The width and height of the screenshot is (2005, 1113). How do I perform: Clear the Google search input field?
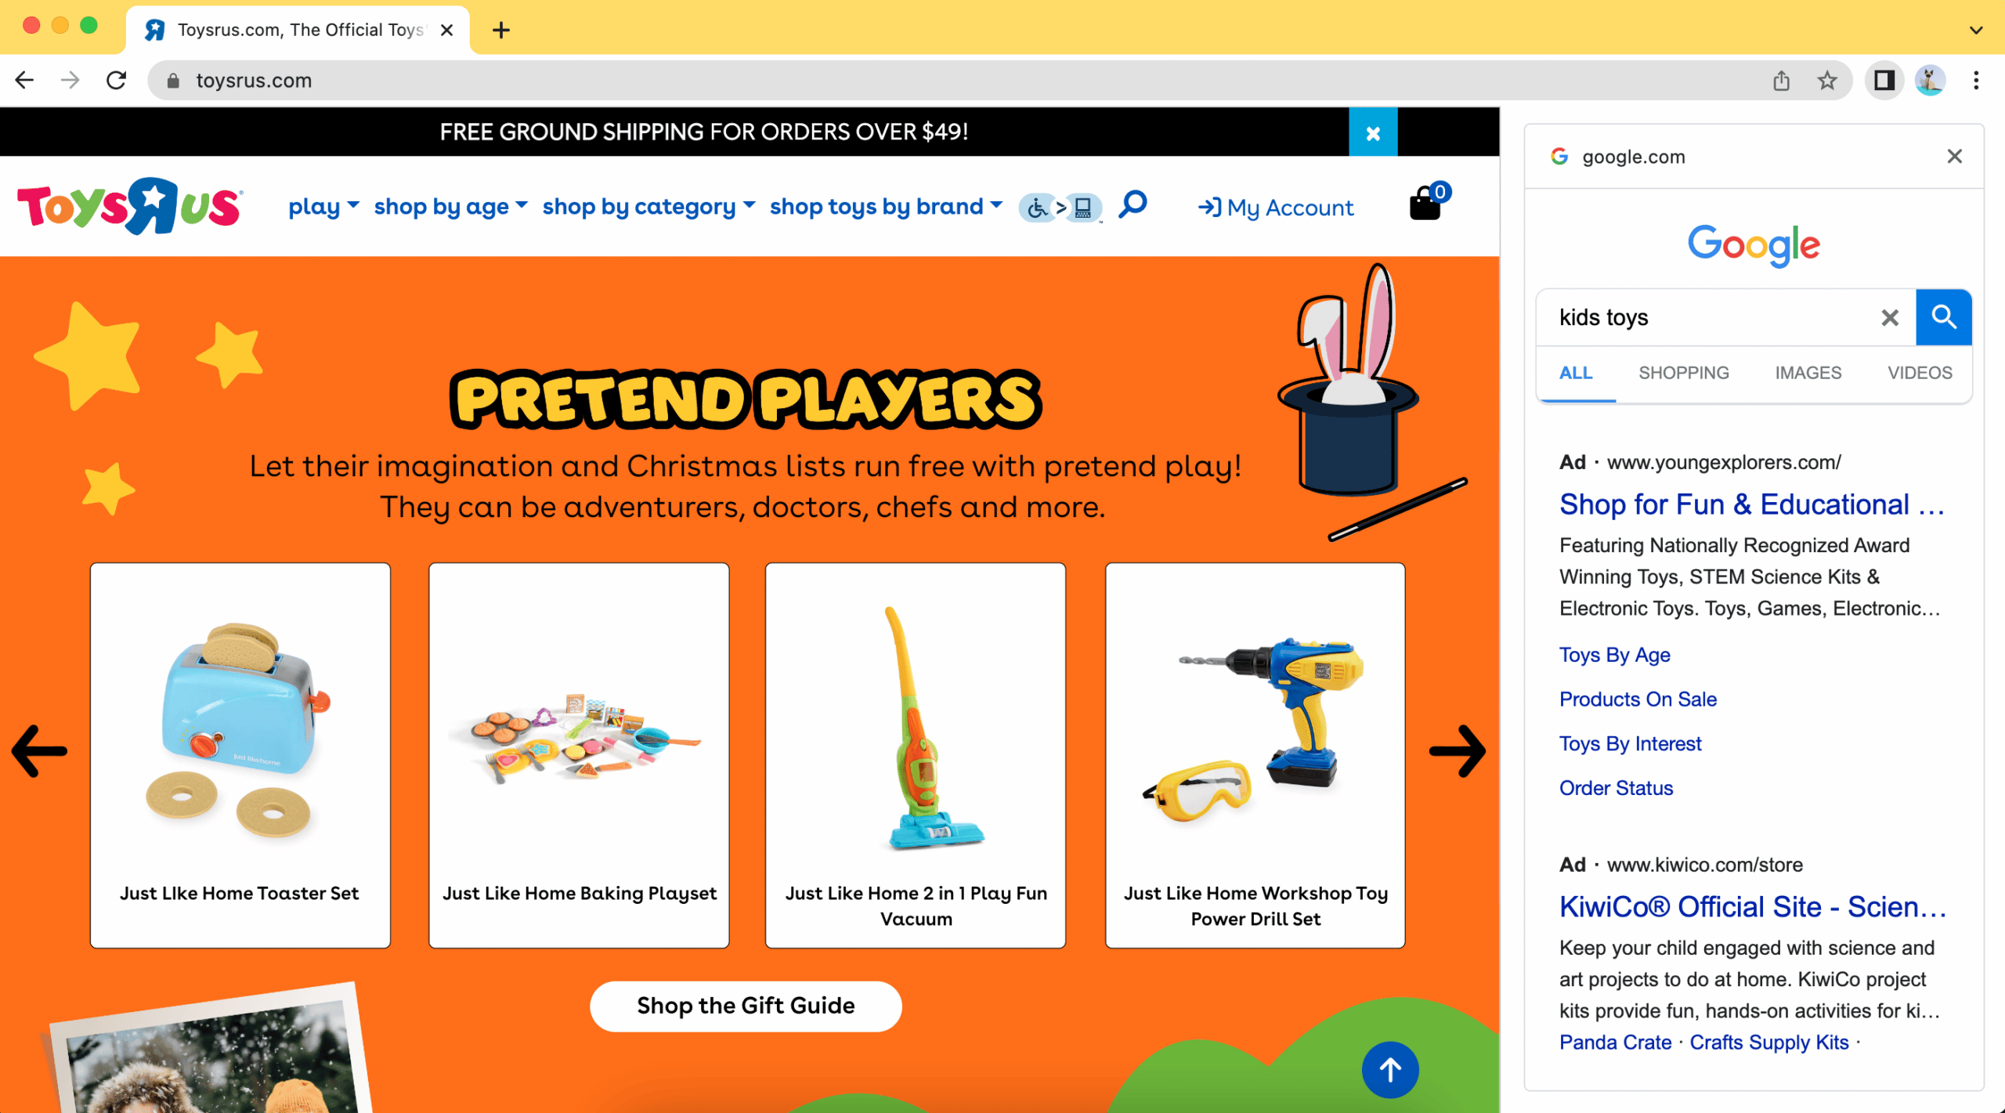click(1888, 318)
